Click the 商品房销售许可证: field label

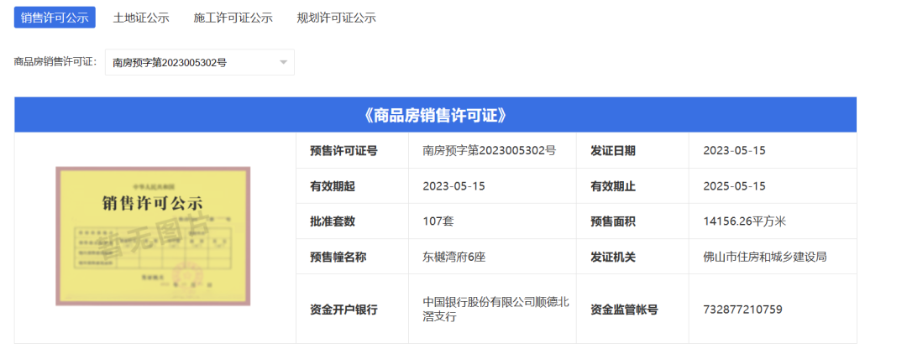(55, 62)
